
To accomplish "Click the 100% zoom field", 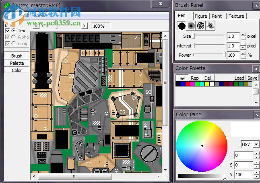I will [x=101, y=26].
